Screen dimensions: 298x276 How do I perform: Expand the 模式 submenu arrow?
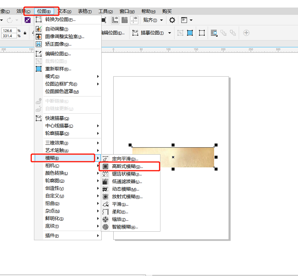click(98, 76)
